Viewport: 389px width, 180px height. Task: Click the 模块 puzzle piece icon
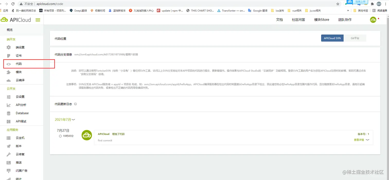coord(9,72)
